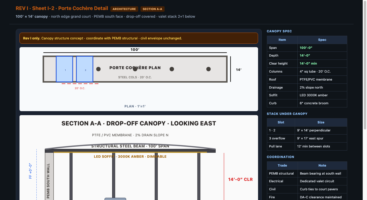Image resolution: width=367 pixels, height=200 pixels.
Task: Click the 100′ plan dimension label
Action: [x=135, y=50]
